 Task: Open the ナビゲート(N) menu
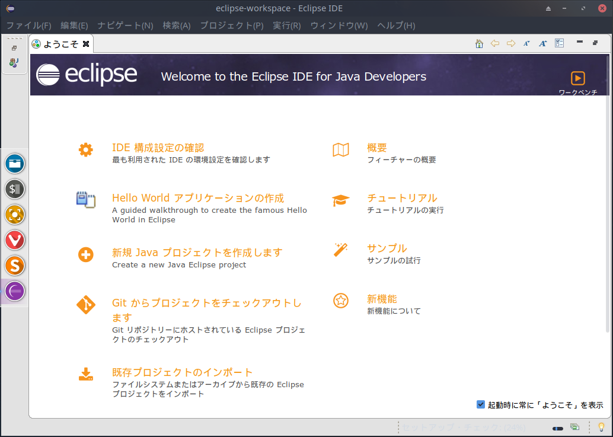tap(125, 25)
